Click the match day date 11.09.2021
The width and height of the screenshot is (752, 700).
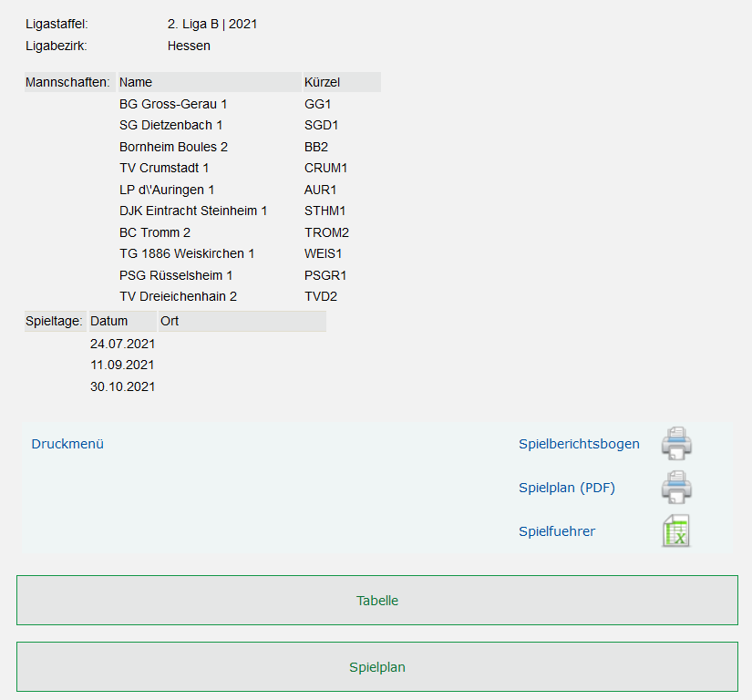[x=122, y=365]
